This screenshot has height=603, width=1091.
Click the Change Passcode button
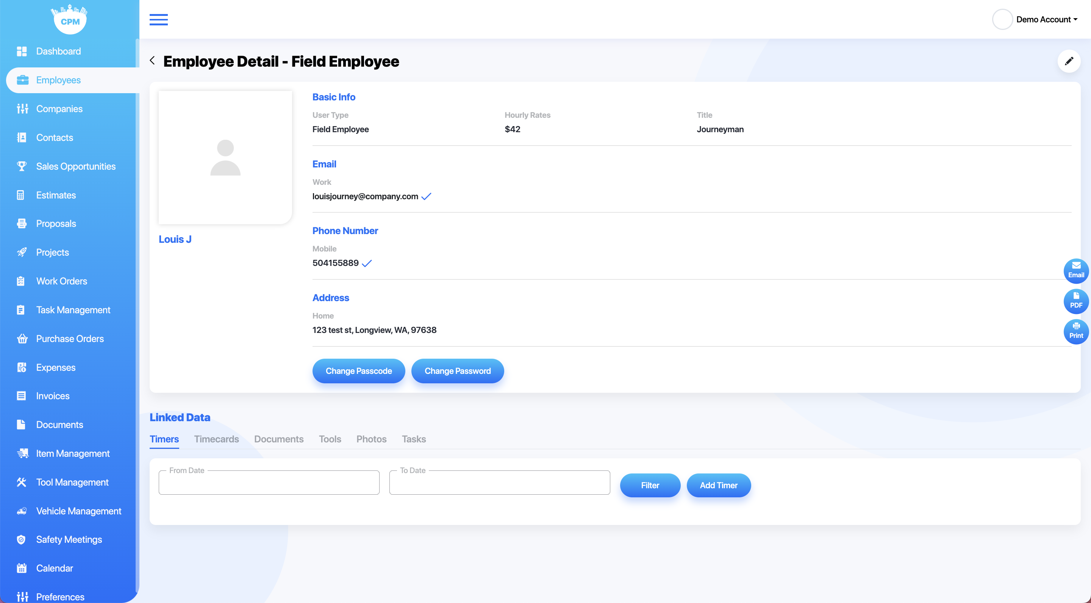[x=359, y=371]
